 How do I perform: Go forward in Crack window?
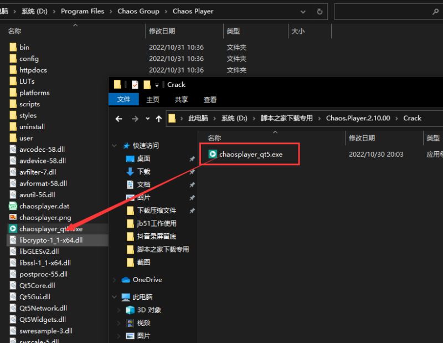135,119
